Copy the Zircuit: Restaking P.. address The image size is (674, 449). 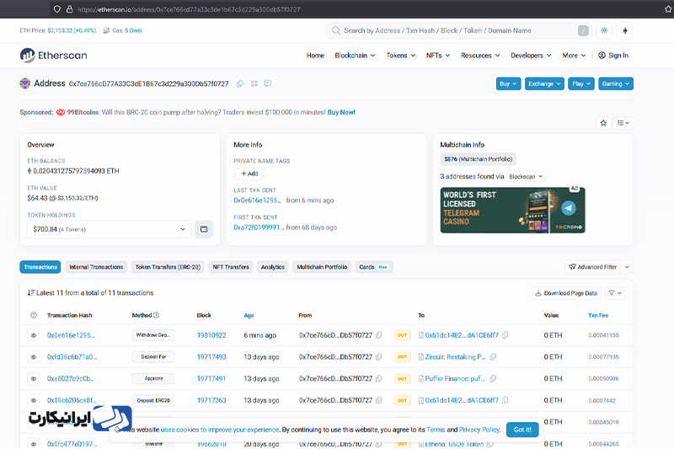coord(493,356)
